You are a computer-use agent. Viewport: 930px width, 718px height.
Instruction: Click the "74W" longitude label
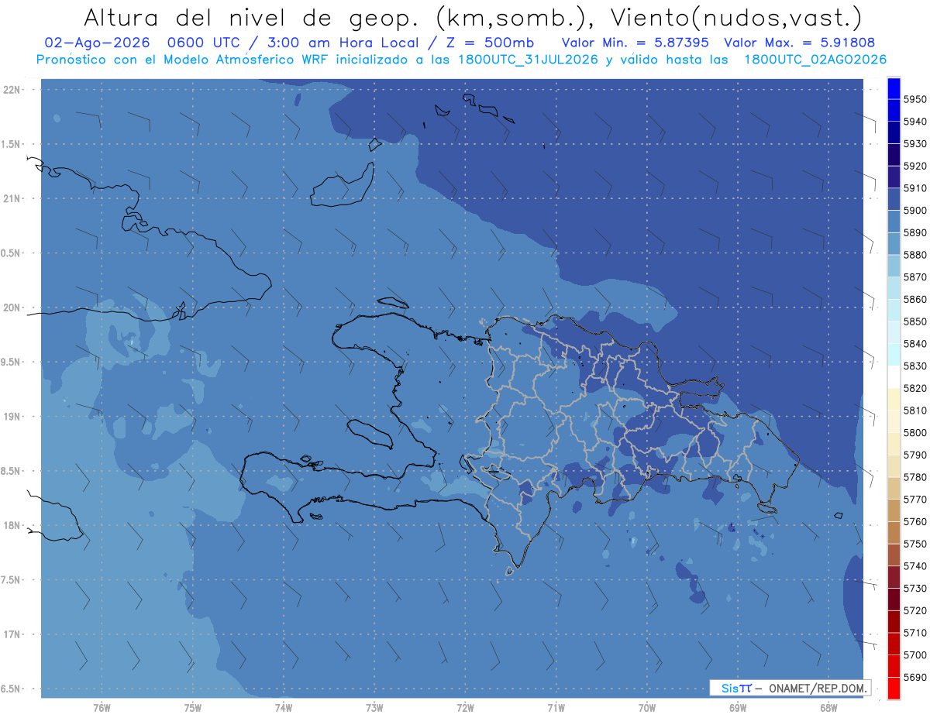pyautogui.click(x=284, y=707)
